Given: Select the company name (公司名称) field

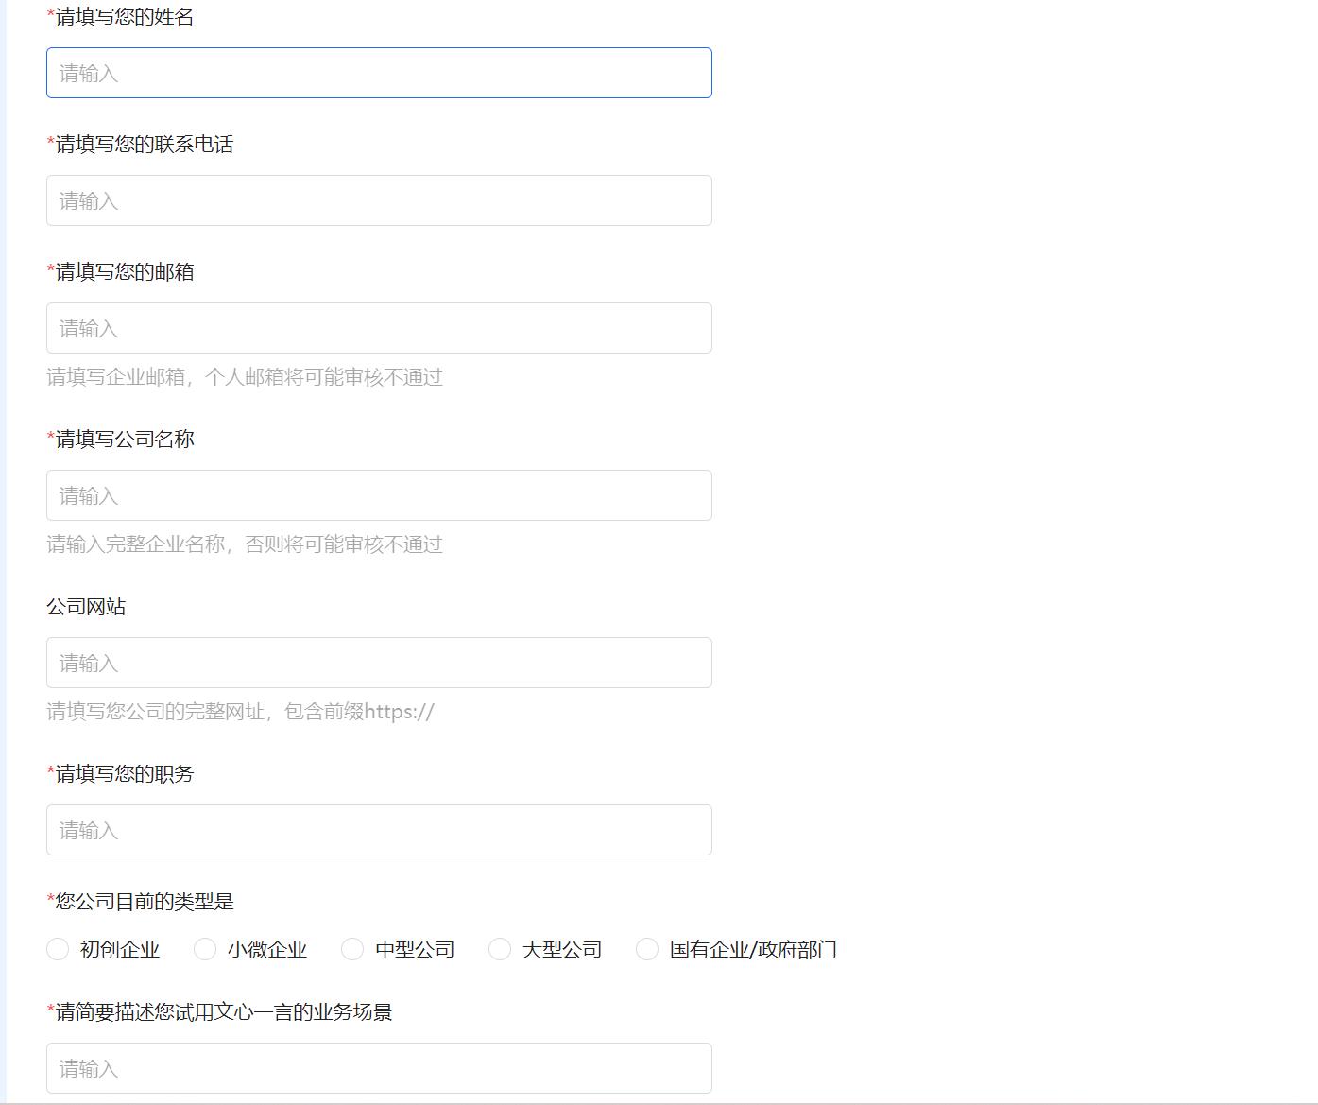Looking at the screenshot, I should 378,495.
